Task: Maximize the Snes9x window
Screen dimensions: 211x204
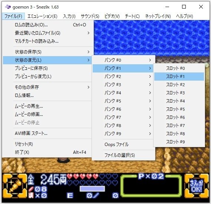Action: [184, 7]
